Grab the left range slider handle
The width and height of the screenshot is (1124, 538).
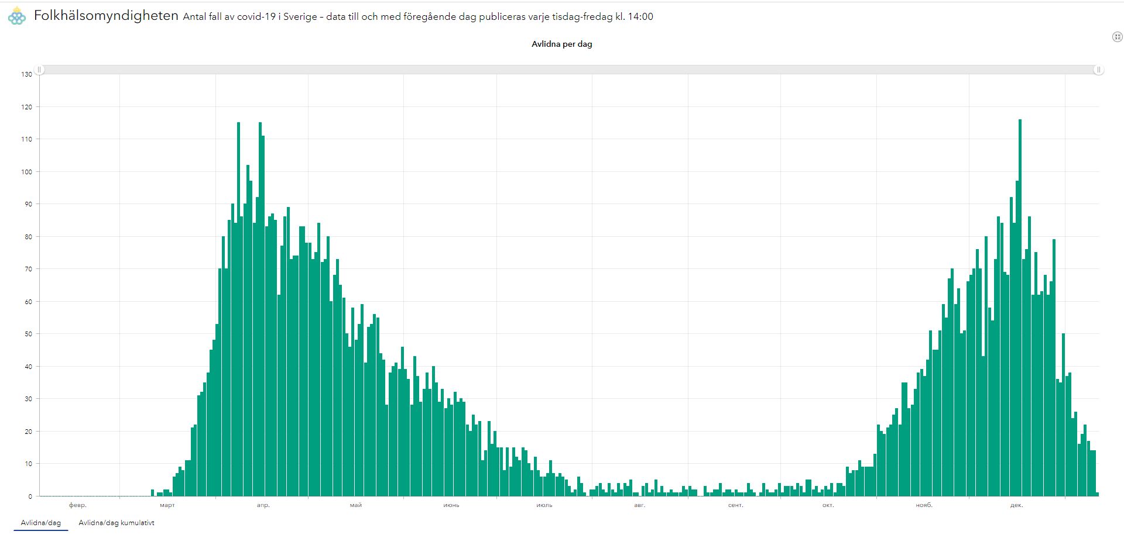pyautogui.click(x=40, y=70)
